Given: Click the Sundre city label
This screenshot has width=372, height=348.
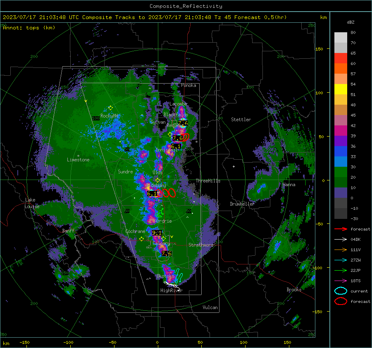Looking at the screenshot, I should [x=125, y=171].
